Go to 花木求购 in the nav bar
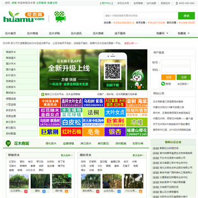The width and height of the screenshot is (198, 198). pos(54,34)
